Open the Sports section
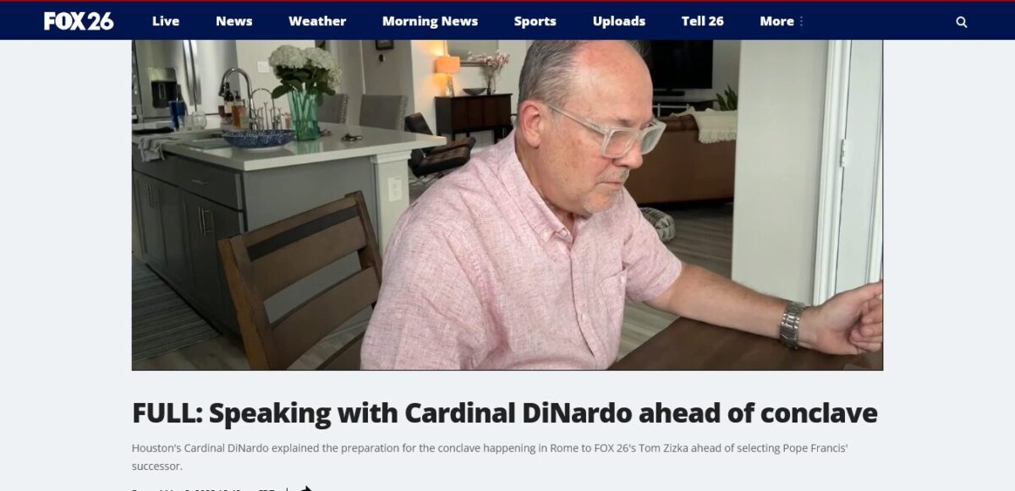This screenshot has width=1015, height=491. pyautogui.click(x=535, y=21)
